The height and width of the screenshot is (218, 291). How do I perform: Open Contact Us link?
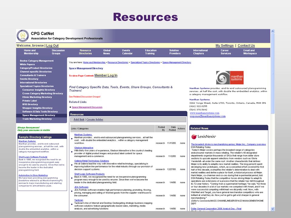(246, 45)
